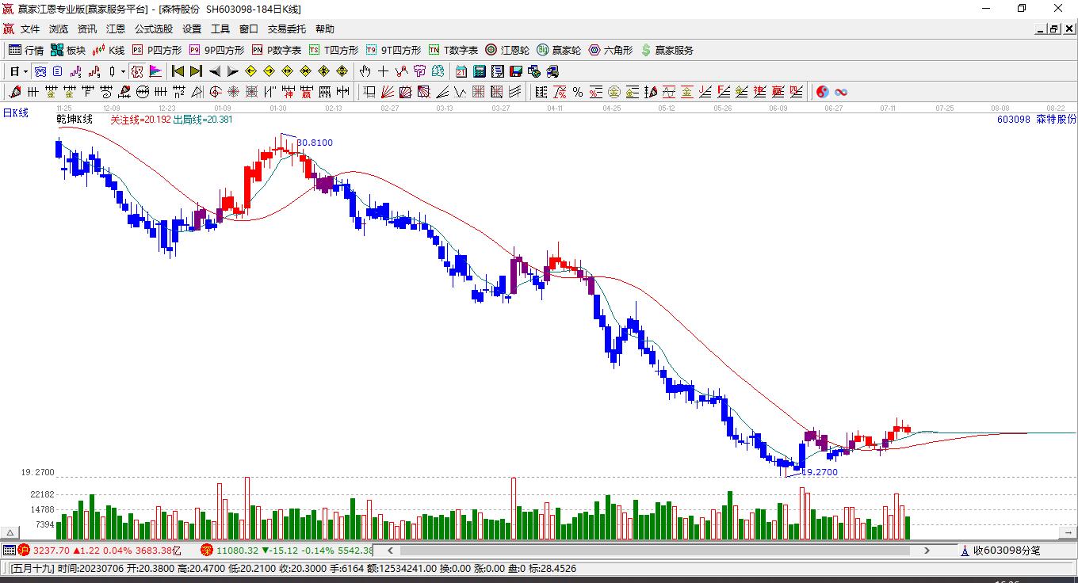Click the 30.8100 high price label

point(315,143)
